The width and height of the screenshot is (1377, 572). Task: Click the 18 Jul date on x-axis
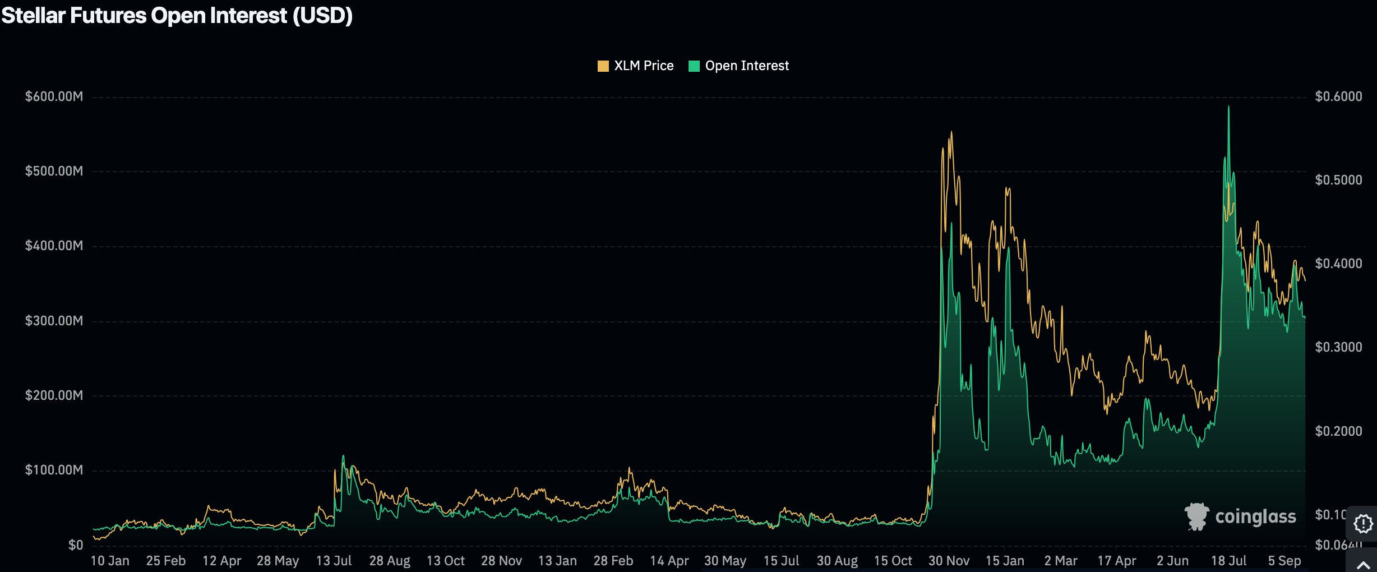[x=1228, y=561]
